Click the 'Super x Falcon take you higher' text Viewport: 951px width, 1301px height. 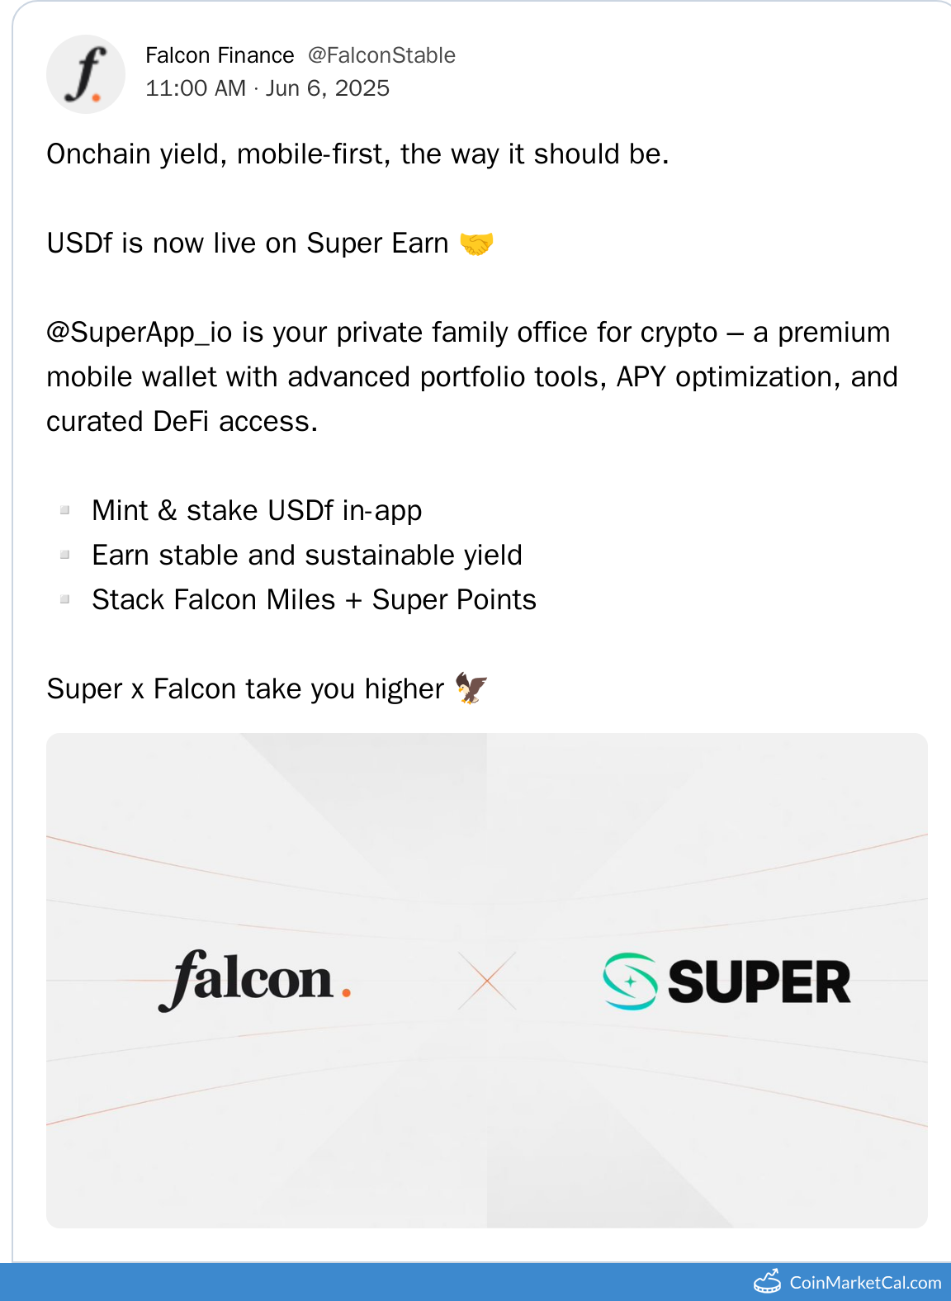245,688
